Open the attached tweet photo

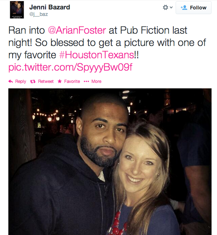click(x=110, y=161)
